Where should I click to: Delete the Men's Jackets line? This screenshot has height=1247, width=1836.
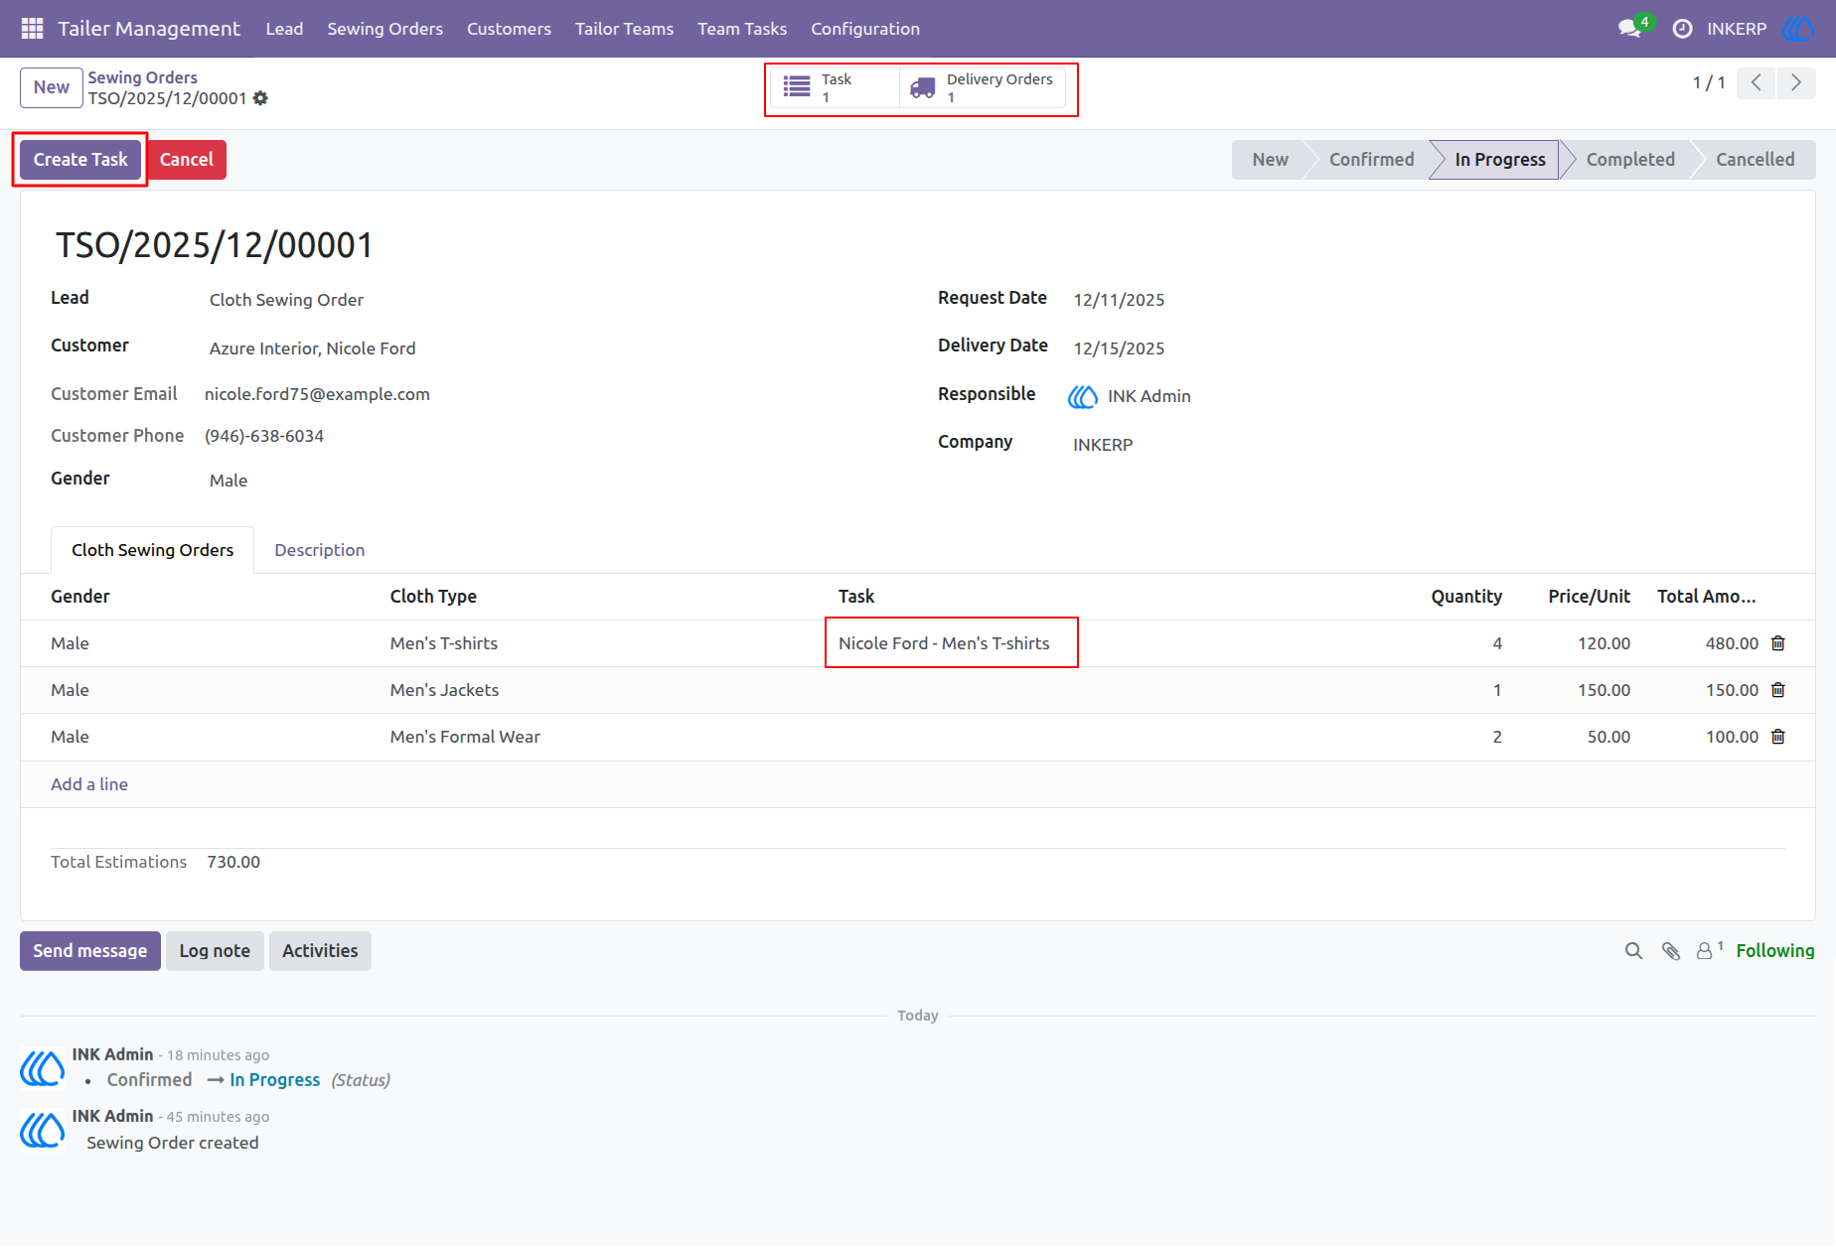pyautogui.click(x=1778, y=690)
